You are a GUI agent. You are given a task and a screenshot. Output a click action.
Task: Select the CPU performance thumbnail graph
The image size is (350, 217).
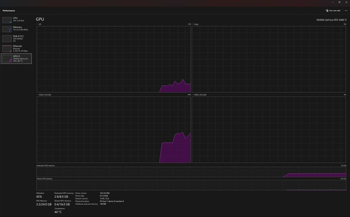(x=7, y=20)
